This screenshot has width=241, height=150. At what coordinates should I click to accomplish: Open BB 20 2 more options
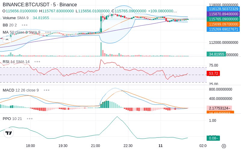coord(25,25)
